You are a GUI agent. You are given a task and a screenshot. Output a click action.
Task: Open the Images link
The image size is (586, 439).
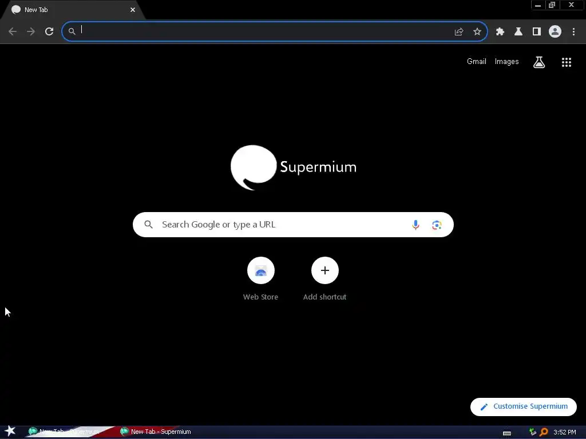[x=507, y=62]
